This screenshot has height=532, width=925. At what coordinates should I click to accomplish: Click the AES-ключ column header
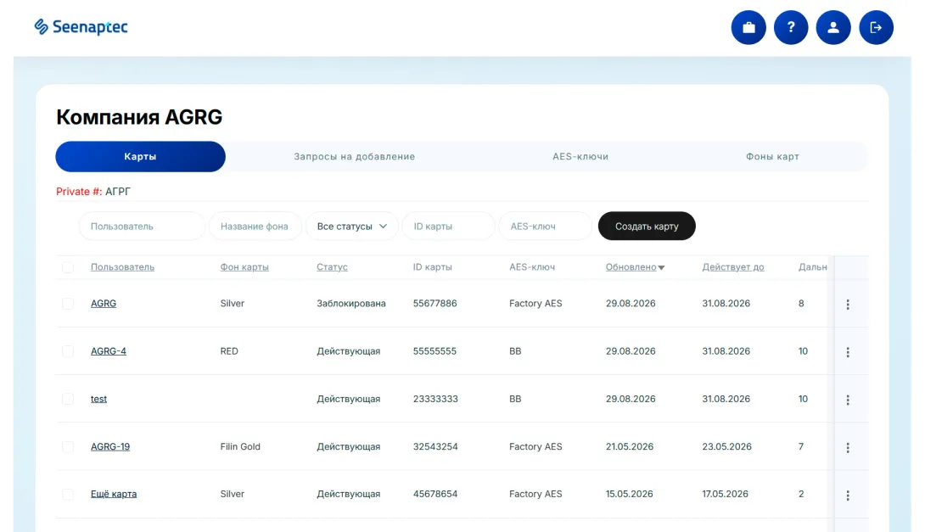point(532,267)
